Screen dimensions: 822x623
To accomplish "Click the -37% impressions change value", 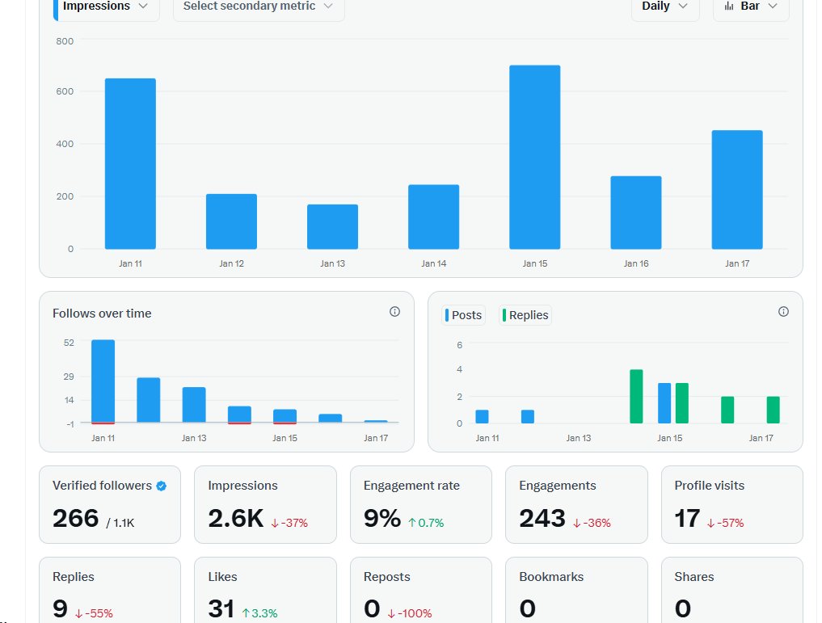I will [x=289, y=523].
